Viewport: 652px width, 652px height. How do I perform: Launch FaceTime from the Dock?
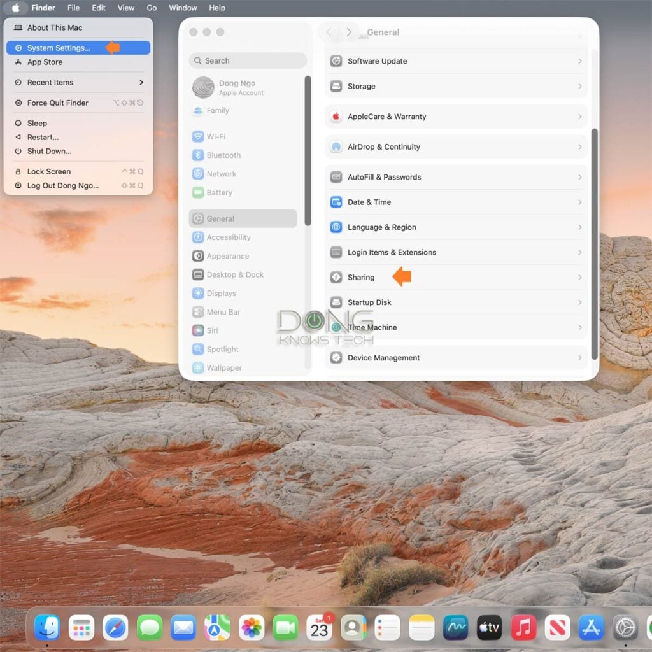coord(285,627)
